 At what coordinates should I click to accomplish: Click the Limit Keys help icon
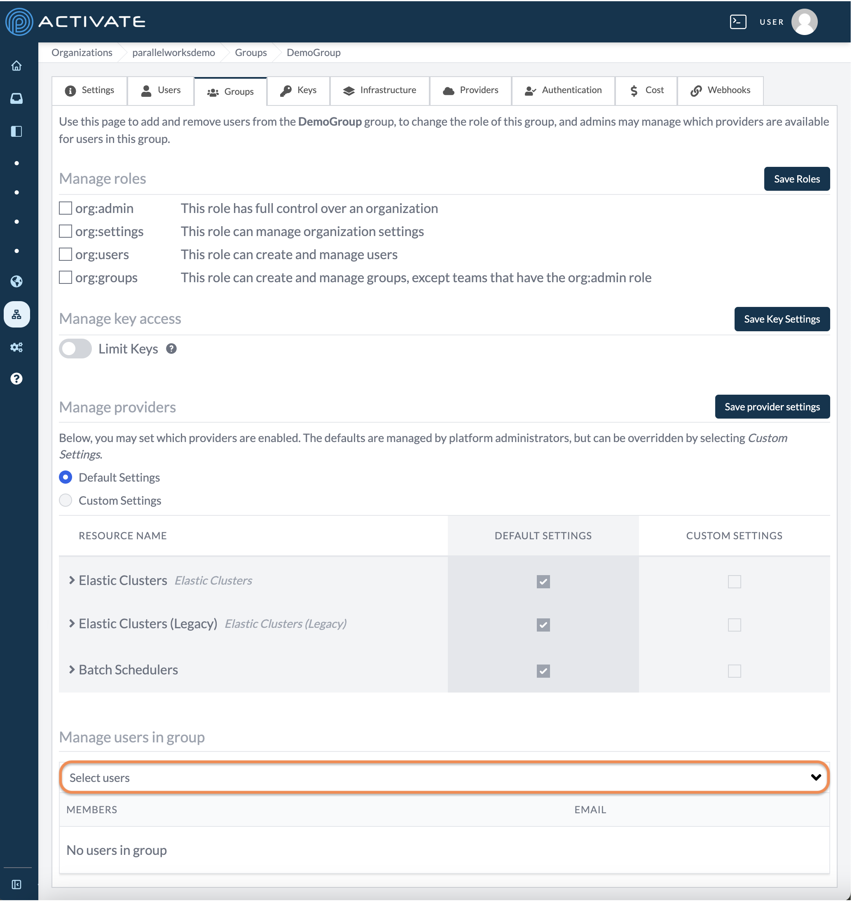click(171, 349)
